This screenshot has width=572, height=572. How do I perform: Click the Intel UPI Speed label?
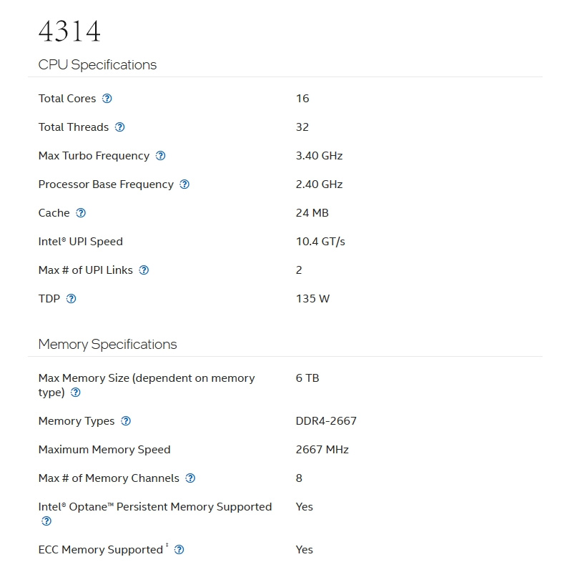click(81, 242)
